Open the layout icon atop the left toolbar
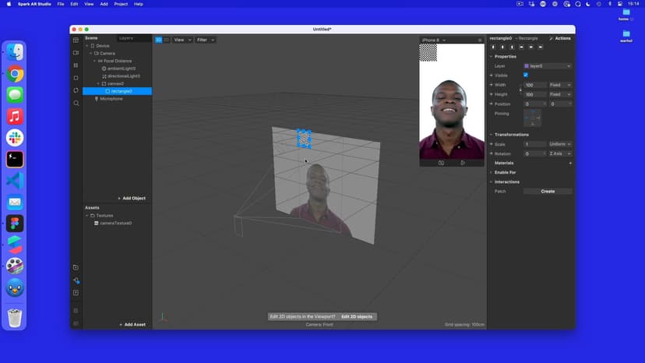 (x=76, y=41)
